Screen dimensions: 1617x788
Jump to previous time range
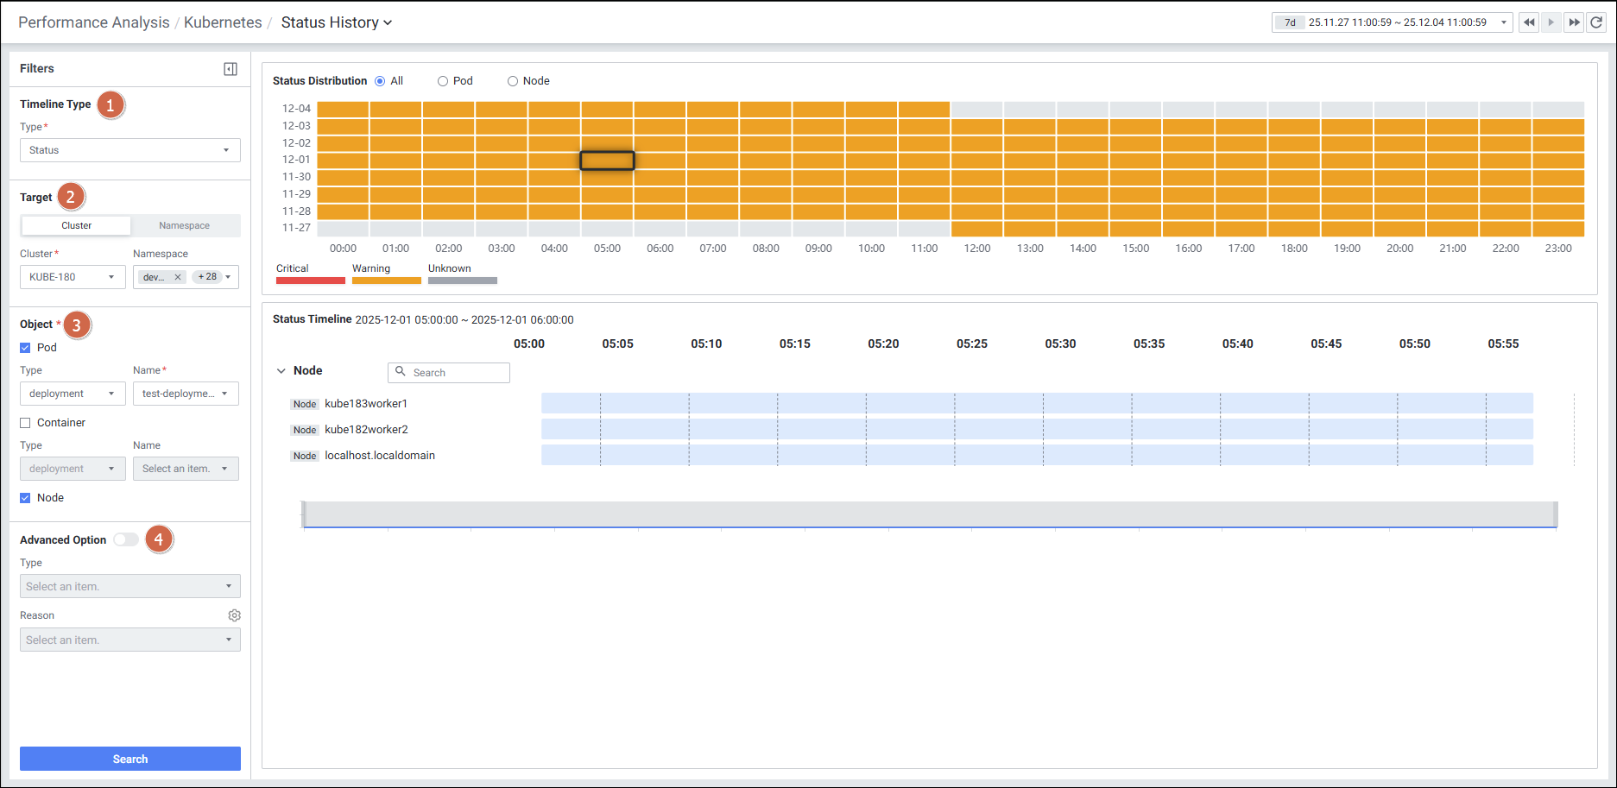[x=1529, y=22]
